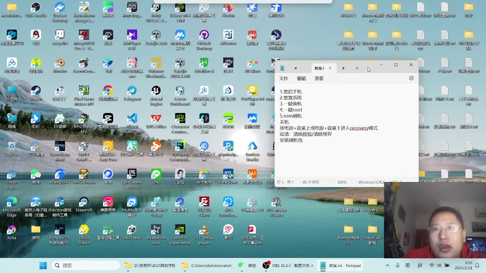Select the Steam desktop icon
Image resolution: width=486 pixels, height=273 pixels.
[x=36, y=93]
